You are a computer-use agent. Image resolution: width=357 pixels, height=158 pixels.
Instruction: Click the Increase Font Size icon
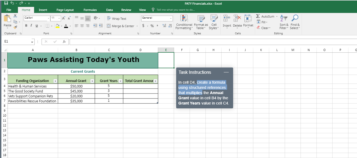click(x=63, y=18)
